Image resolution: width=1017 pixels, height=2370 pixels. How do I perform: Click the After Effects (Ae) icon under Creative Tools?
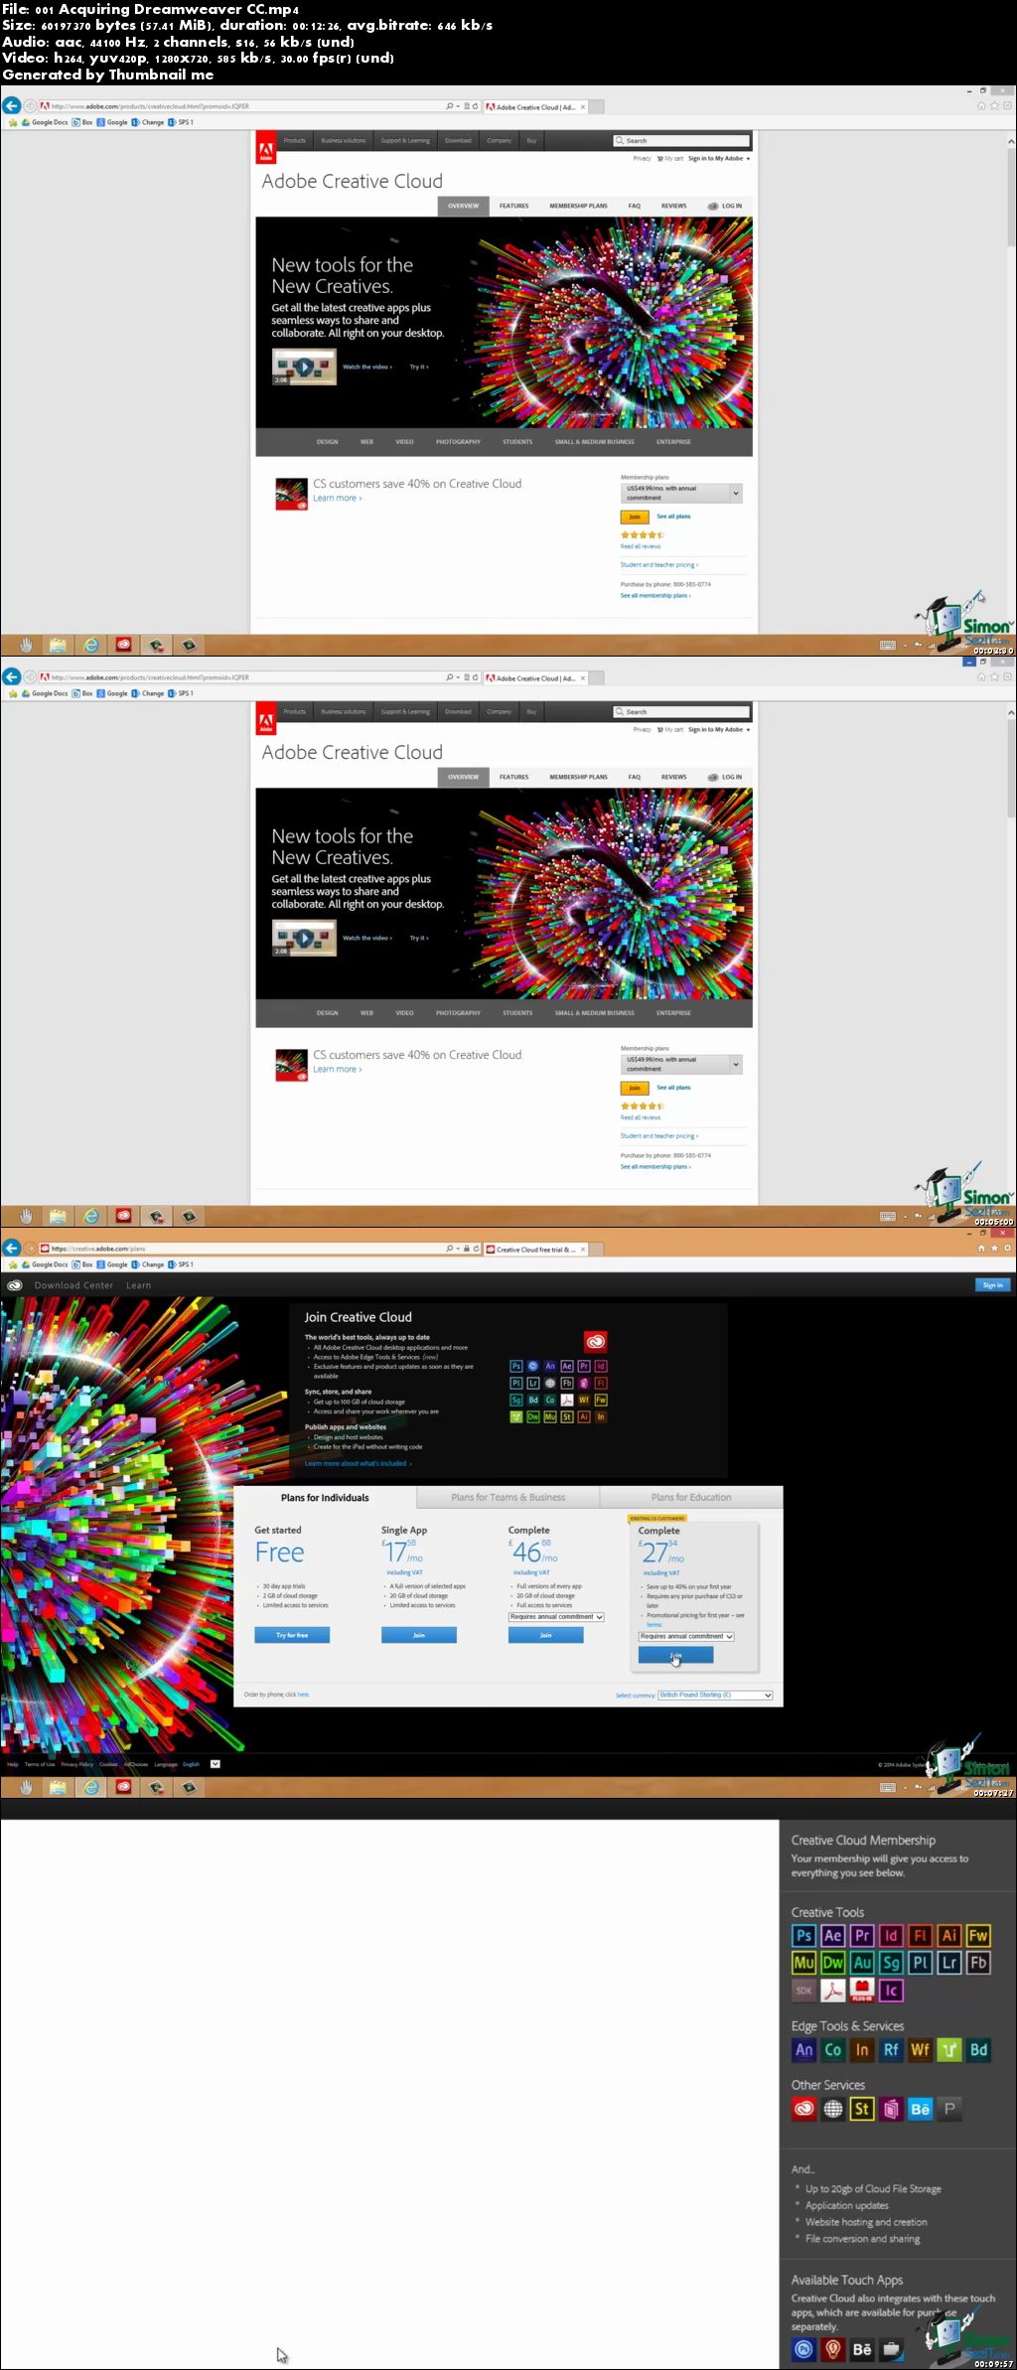click(833, 1935)
